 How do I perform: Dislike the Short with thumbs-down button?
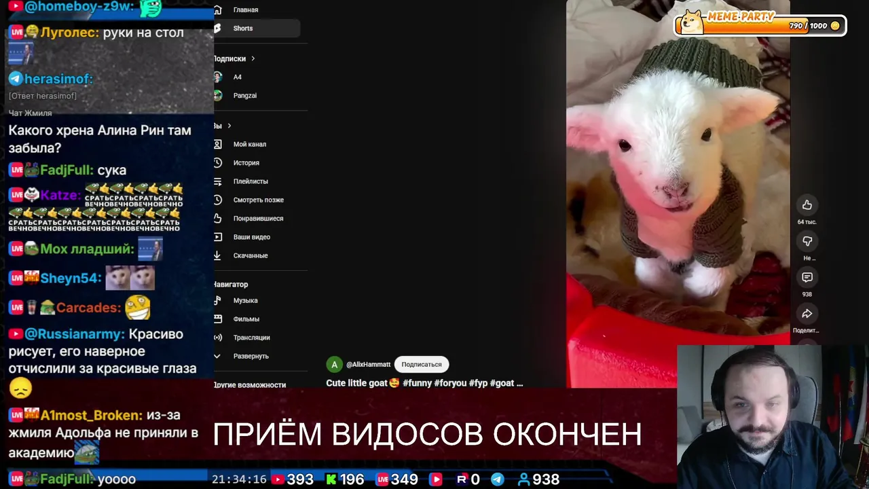tap(807, 241)
